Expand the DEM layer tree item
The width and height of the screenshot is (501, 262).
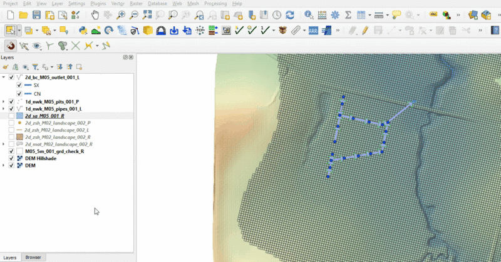(x=4, y=166)
